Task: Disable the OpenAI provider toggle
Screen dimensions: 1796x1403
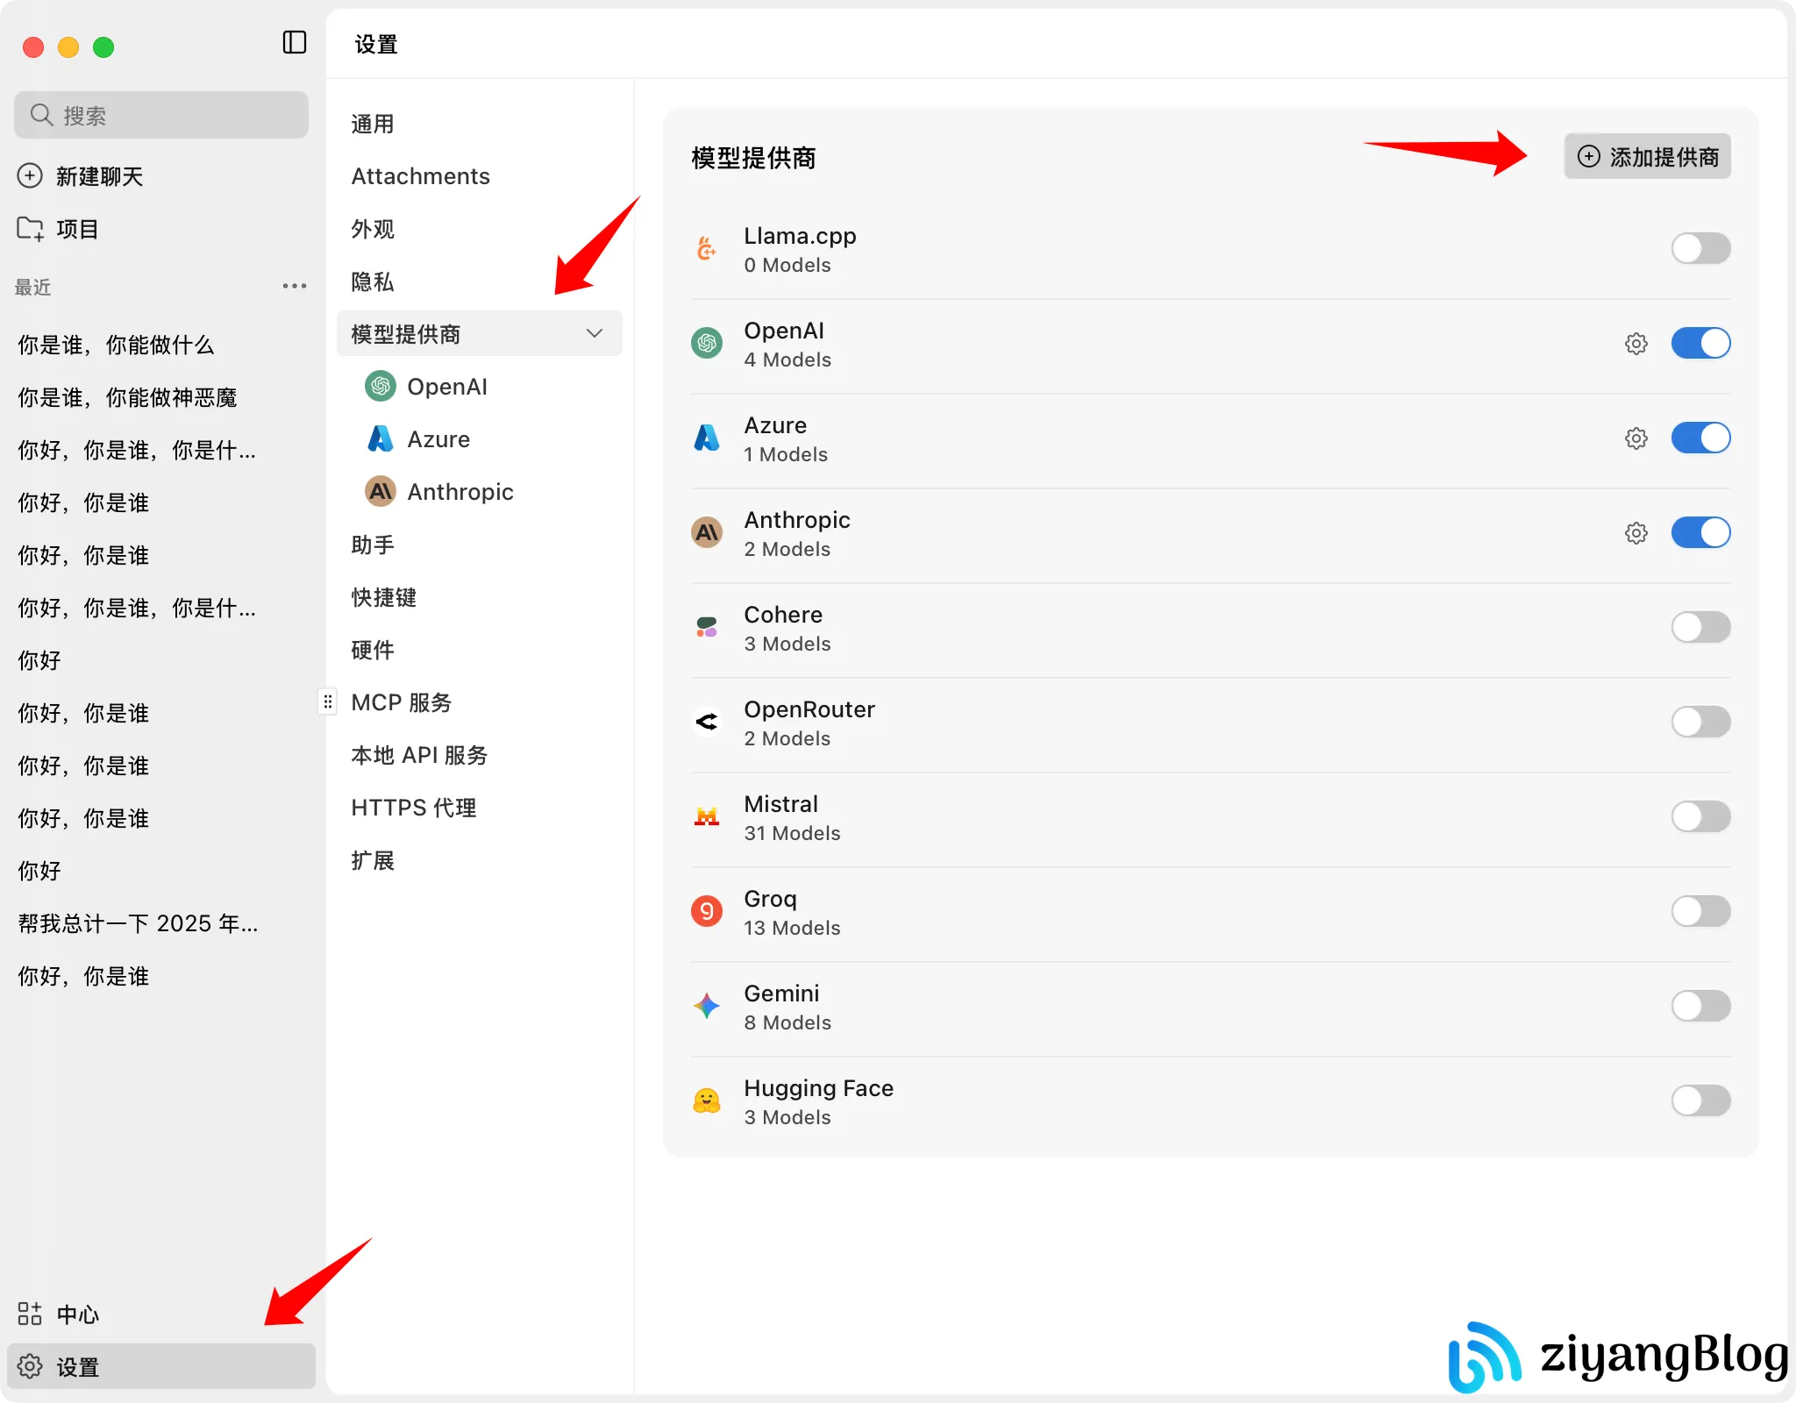Action: pyautogui.click(x=1700, y=343)
